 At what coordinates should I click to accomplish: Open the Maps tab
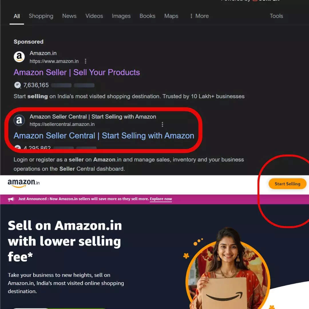coord(171,16)
